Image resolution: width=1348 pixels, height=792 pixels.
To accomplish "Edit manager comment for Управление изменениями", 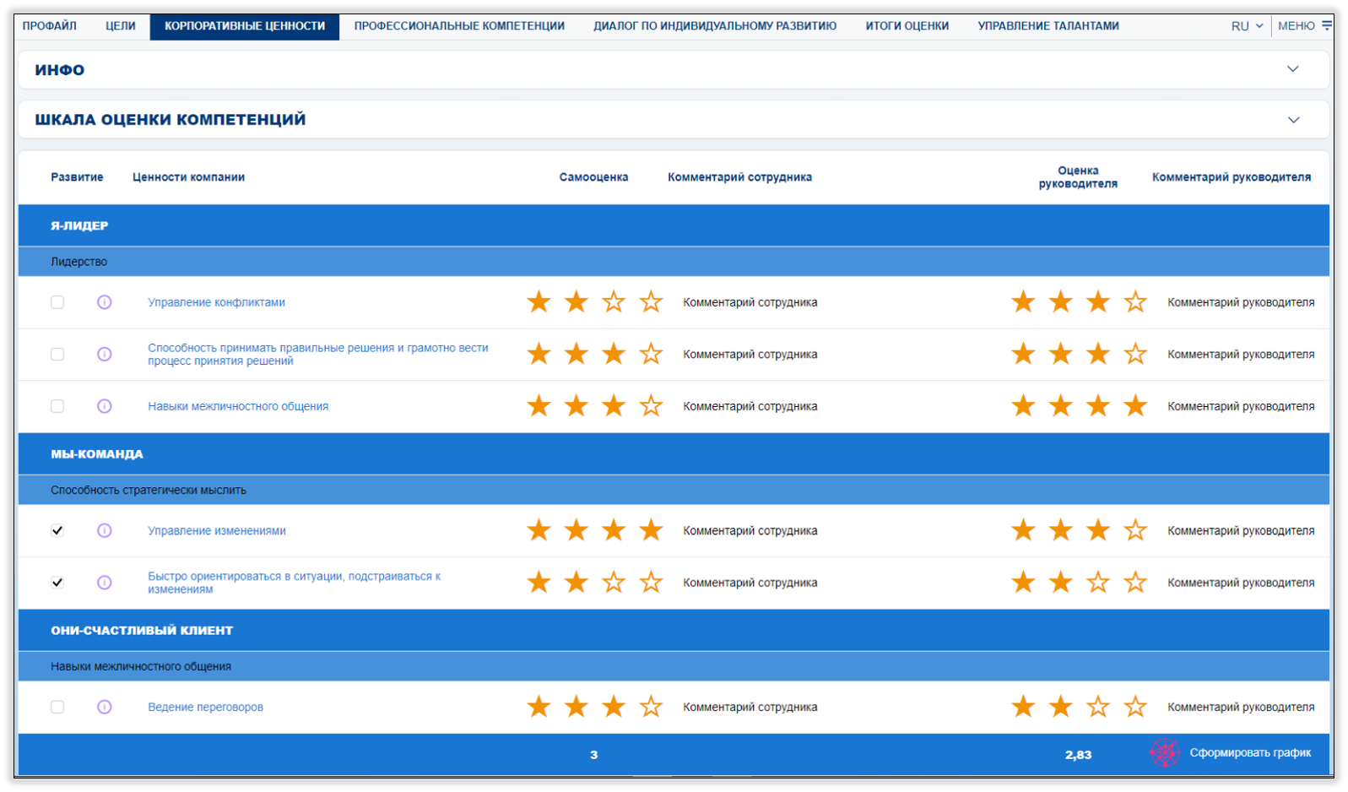I will 1241,530.
